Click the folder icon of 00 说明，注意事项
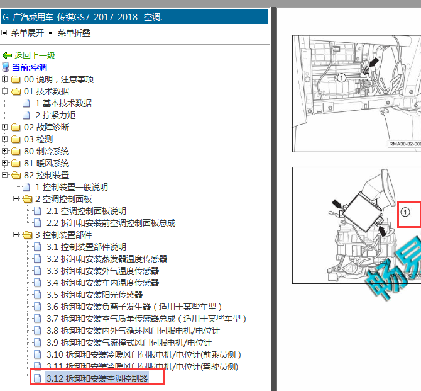Image resolution: width=421 pixels, height=391 pixels. coord(16,79)
